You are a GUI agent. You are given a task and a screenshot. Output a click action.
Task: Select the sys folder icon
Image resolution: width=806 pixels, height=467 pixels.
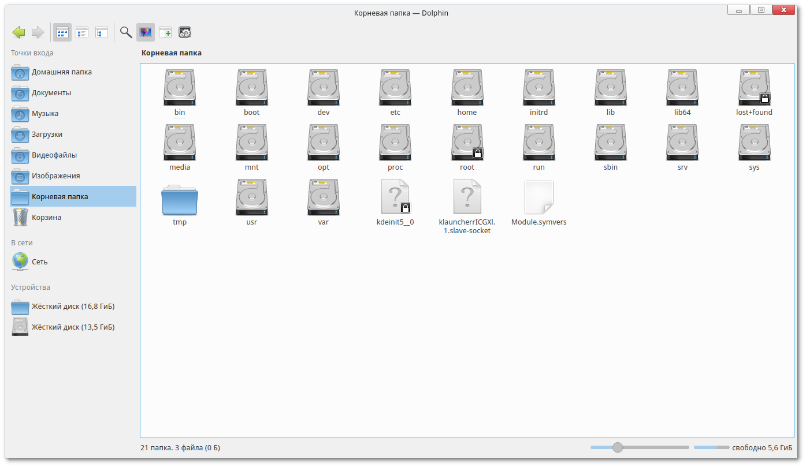754,143
